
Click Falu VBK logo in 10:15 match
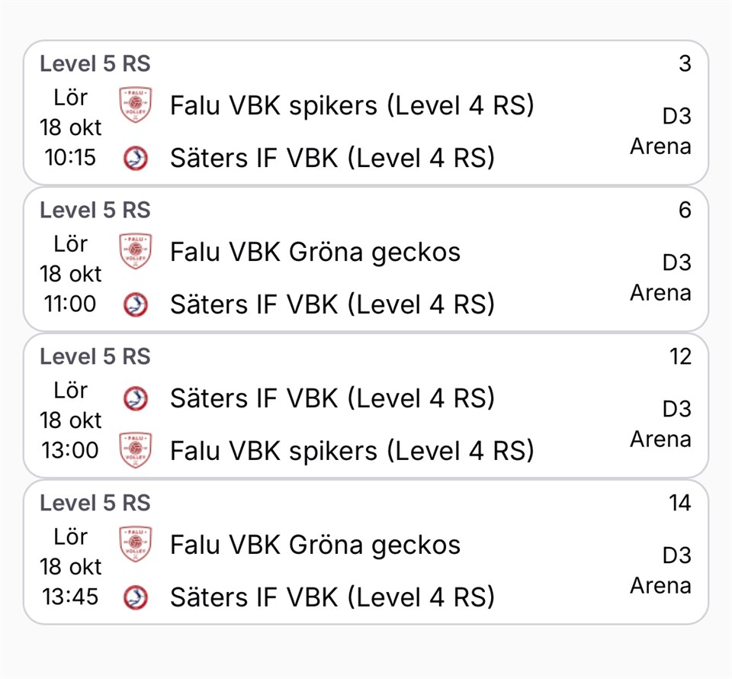[x=136, y=105]
